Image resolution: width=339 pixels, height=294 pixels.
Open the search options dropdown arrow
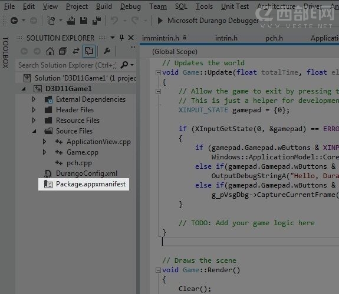(132, 65)
